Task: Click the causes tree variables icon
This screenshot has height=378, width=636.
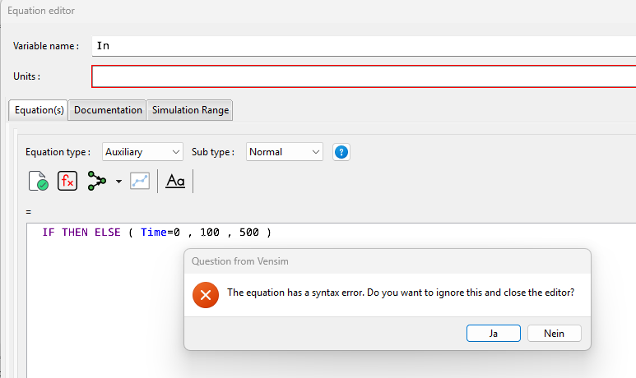Action: 96,181
